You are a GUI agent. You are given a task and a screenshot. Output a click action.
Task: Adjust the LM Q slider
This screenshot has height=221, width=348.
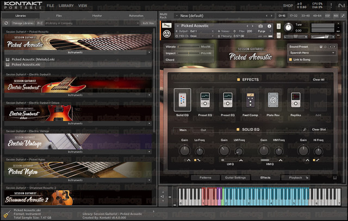click(229, 160)
